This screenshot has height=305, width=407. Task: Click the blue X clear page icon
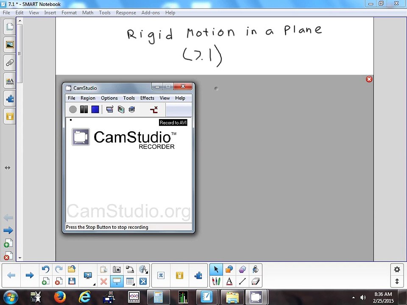coord(143,281)
